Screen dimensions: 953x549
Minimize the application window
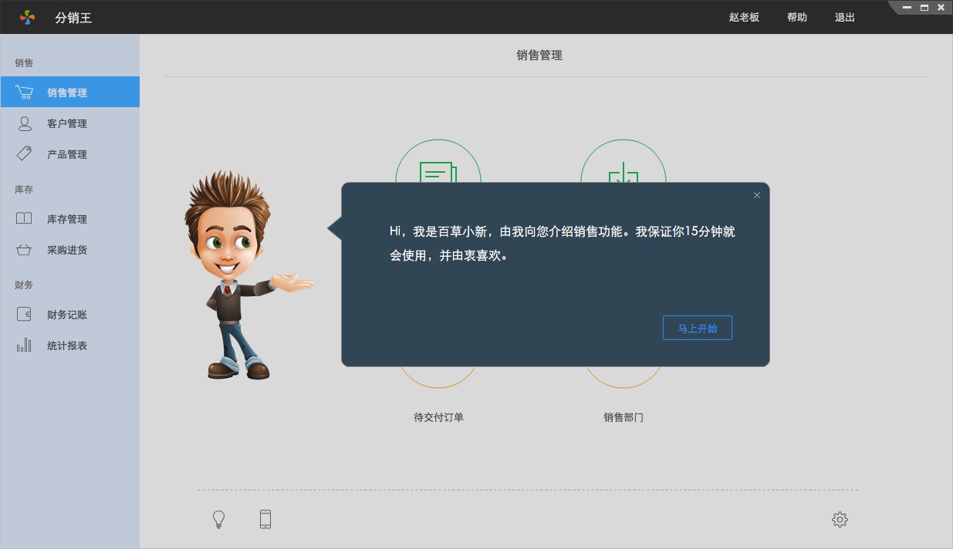pos(907,8)
